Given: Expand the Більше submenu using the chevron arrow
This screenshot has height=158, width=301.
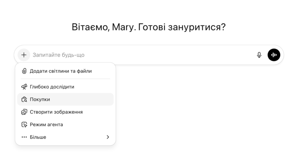Looking at the screenshot, I should pos(108,137).
